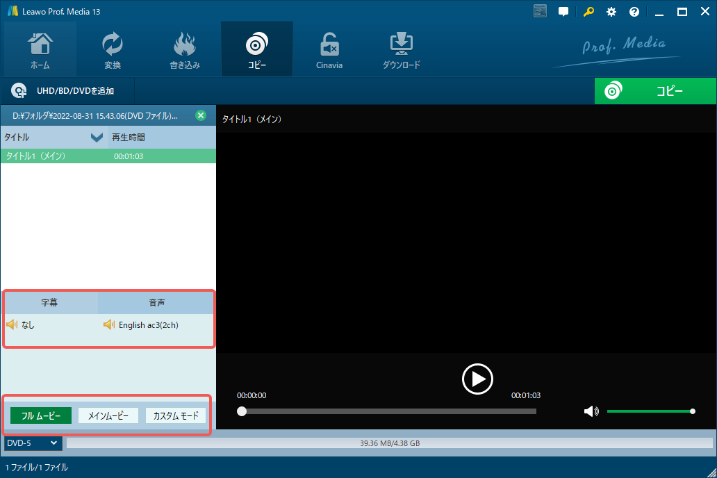Mute audio using the speaker icon

(x=591, y=411)
